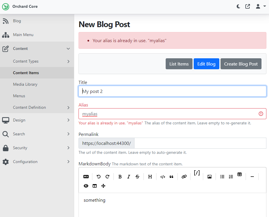Screen dimensions: 269x217
Task: Click the Edit Blog button
Action: pos(206,64)
